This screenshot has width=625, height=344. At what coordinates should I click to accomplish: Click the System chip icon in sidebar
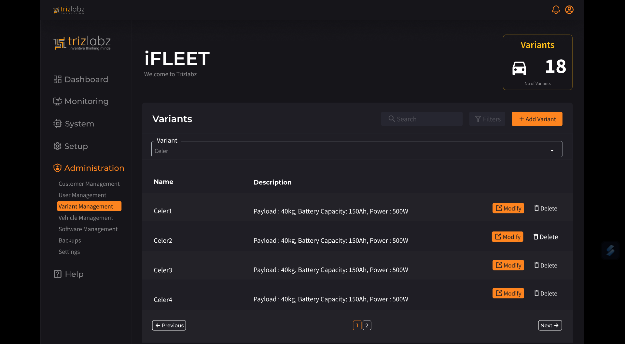tap(58, 124)
